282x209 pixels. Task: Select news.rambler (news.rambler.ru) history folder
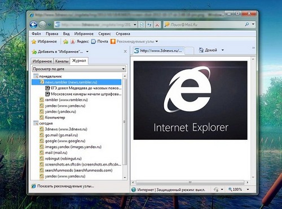[77, 82]
